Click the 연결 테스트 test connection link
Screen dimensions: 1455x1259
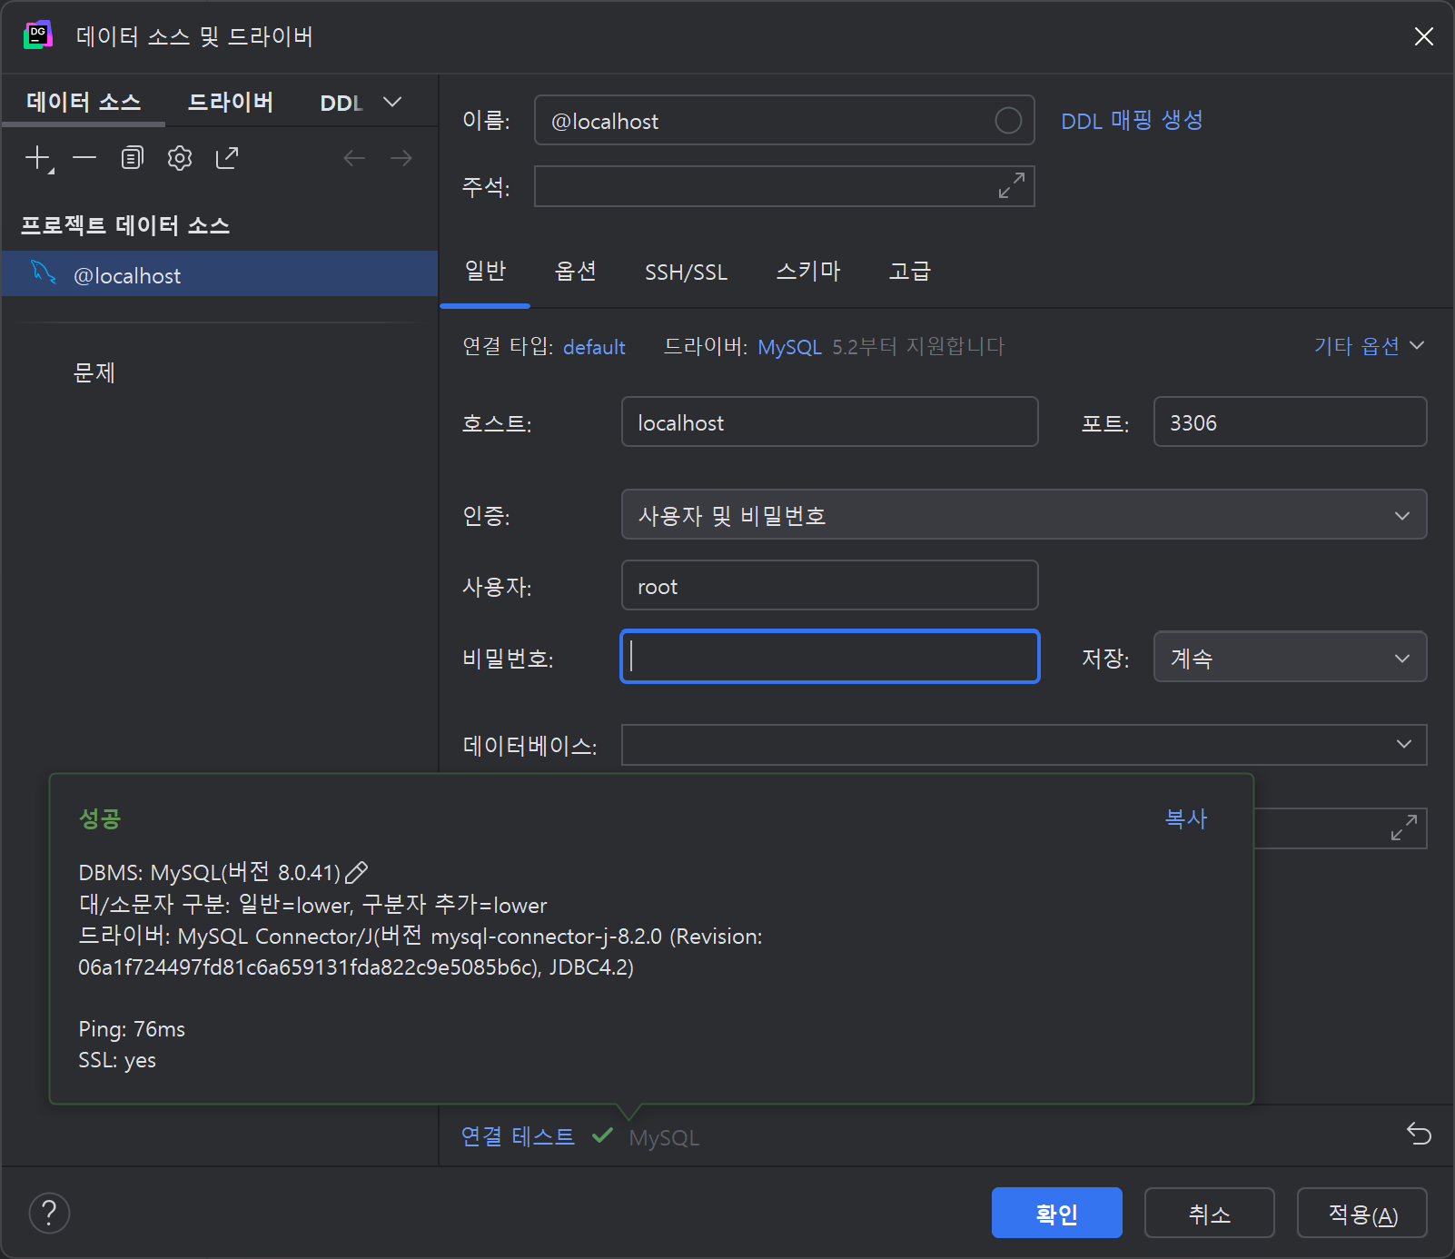(518, 1136)
